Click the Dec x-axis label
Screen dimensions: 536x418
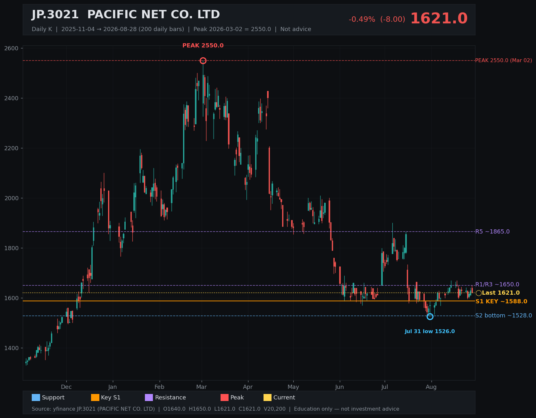pos(66,387)
